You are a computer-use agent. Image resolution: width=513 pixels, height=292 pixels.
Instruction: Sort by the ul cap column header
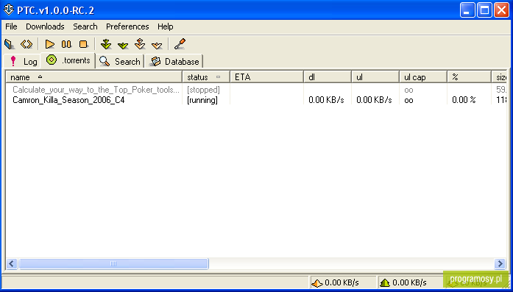point(423,77)
